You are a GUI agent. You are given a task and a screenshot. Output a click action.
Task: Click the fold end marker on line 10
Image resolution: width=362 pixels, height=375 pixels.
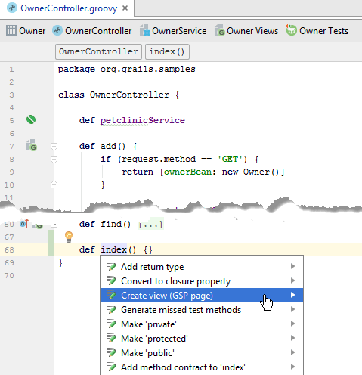point(54,184)
